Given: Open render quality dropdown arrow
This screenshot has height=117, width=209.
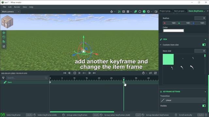Looking at the screenshot, I should click(152, 12).
